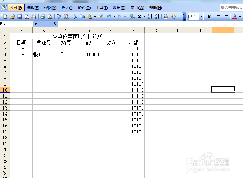Click the Excel workbook icon beside the File menu
The image size is (243, 178).
pyautogui.click(x=4, y=7)
